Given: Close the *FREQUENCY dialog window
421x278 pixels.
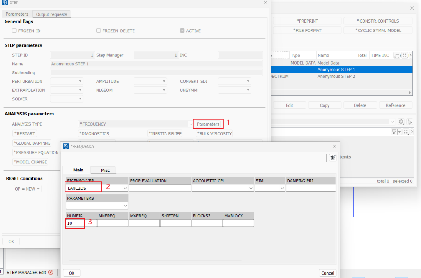Looking at the screenshot, I should tap(334, 146).
